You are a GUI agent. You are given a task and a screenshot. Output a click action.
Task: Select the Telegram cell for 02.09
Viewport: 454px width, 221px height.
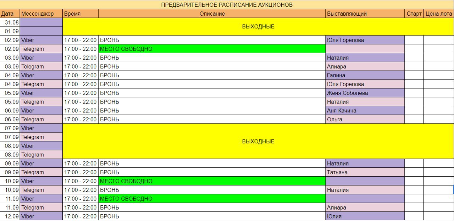point(41,49)
